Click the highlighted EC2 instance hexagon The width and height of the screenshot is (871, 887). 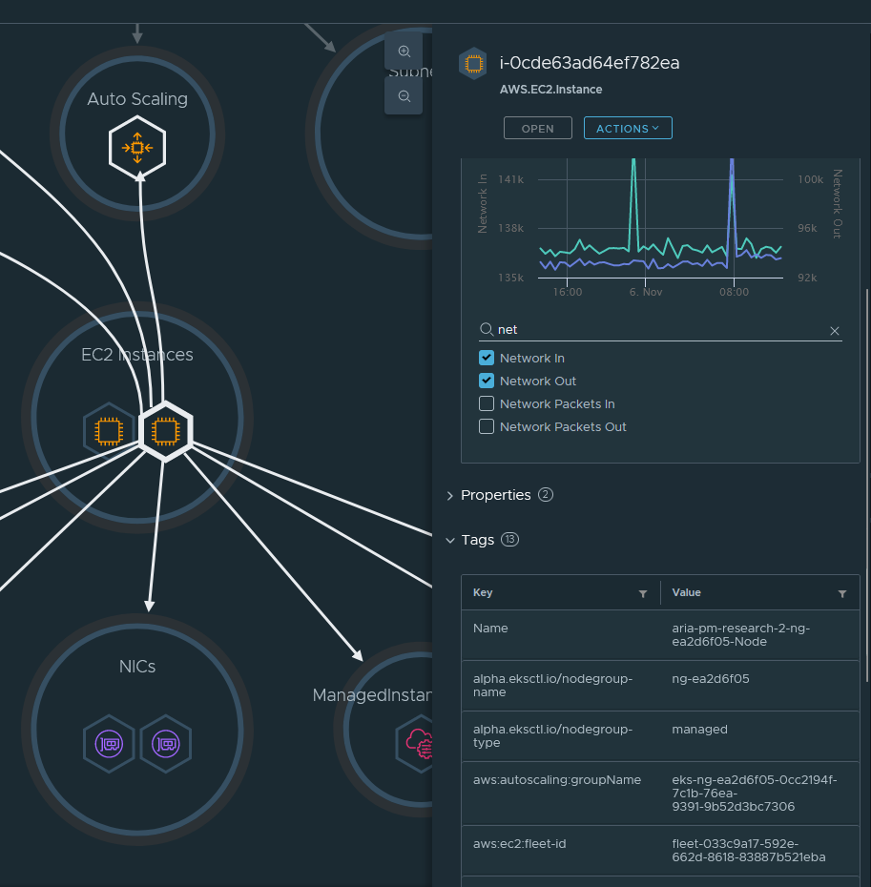tap(166, 432)
